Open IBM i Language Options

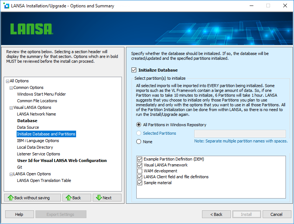click(38, 141)
